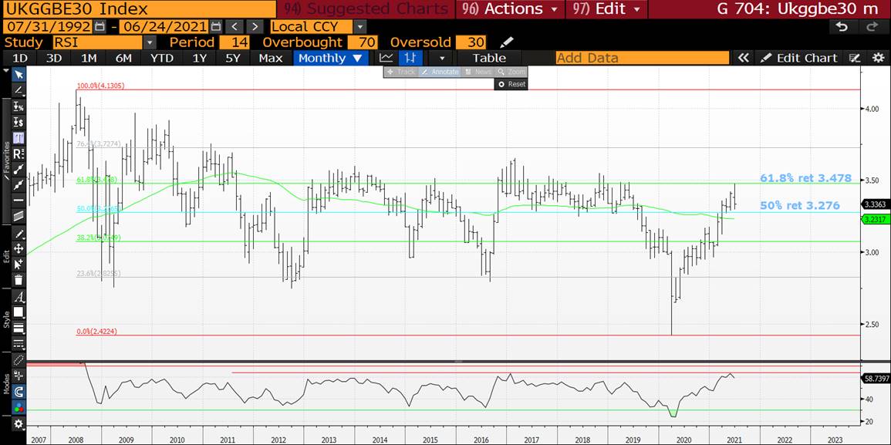Open the white fill color swatch
This screenshot has width=891, height=445.
pos(19,312)
